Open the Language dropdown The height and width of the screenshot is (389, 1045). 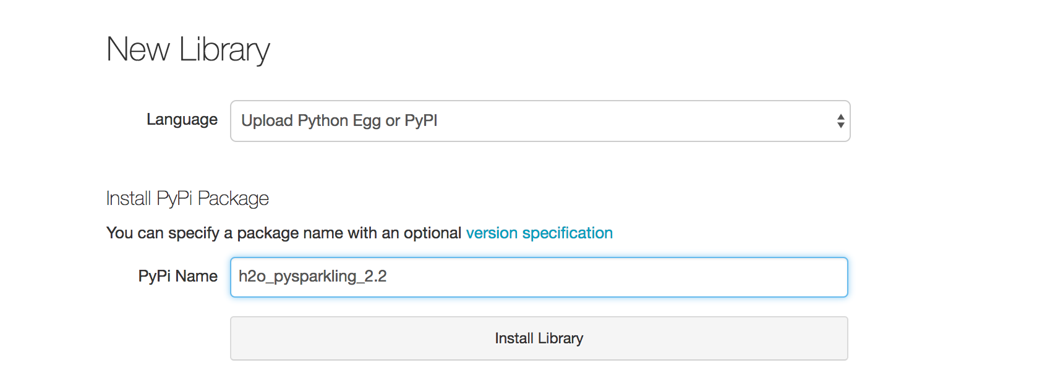coord(540,121)
